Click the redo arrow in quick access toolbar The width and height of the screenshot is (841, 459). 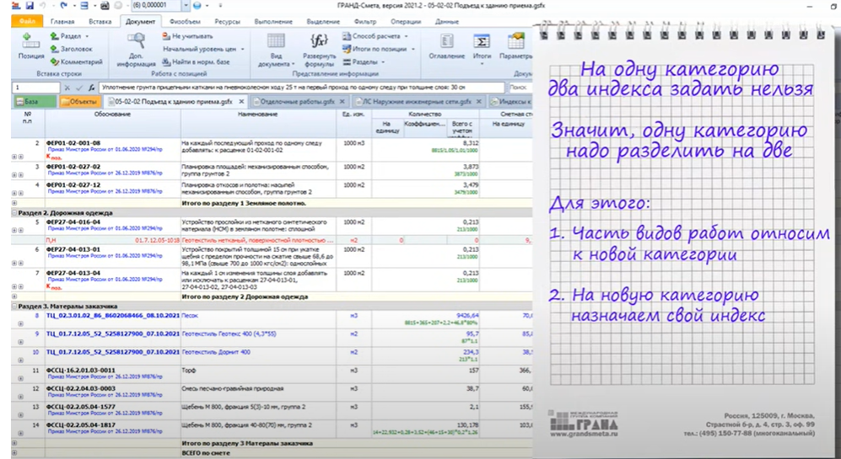click(64, 5)
